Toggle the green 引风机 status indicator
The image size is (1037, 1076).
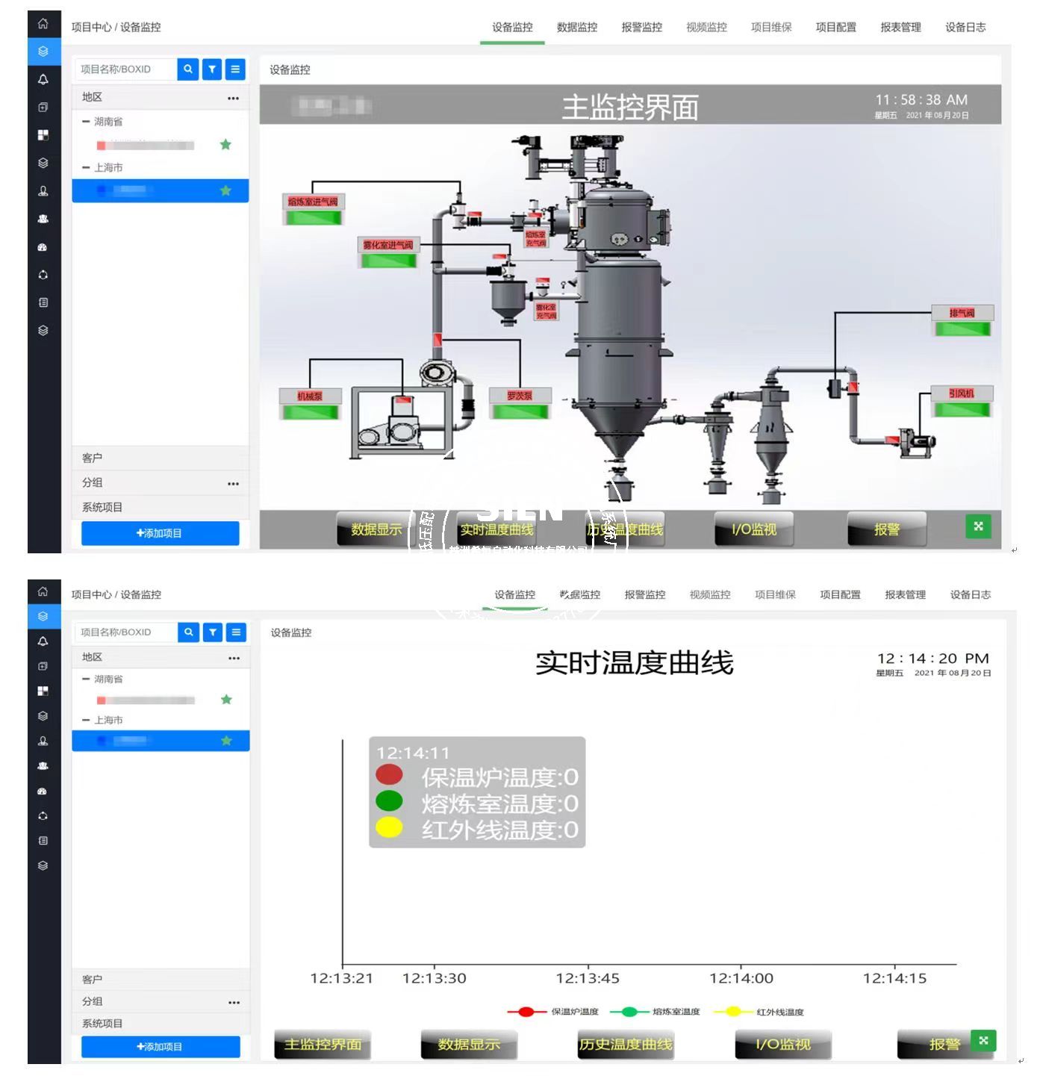click(x=962, y=409)
